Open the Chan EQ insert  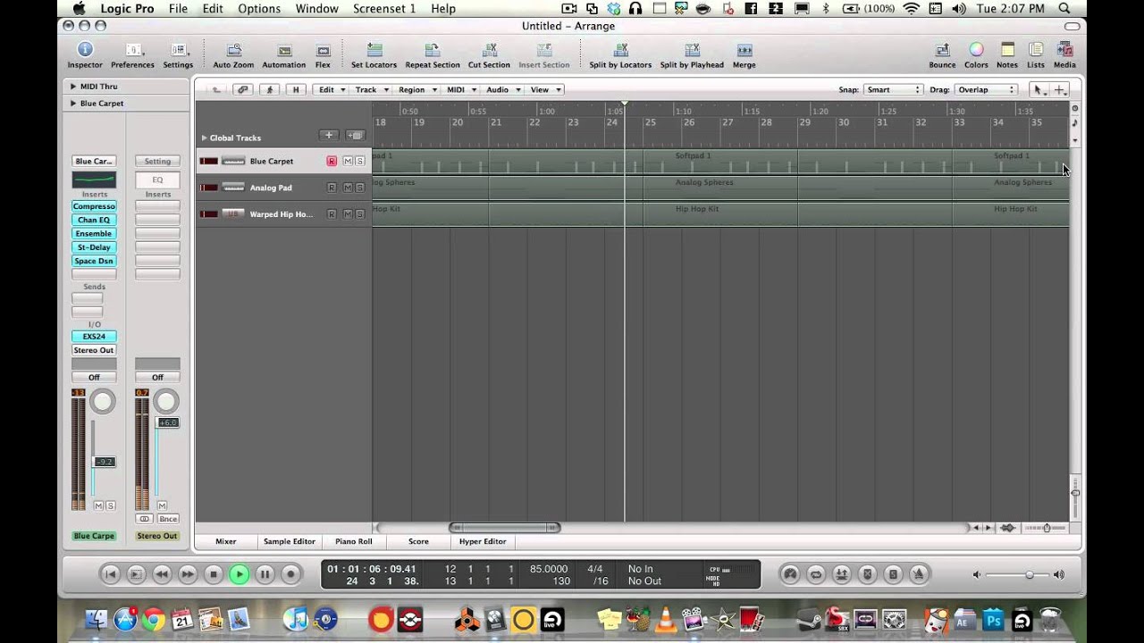tap(94, 220)
